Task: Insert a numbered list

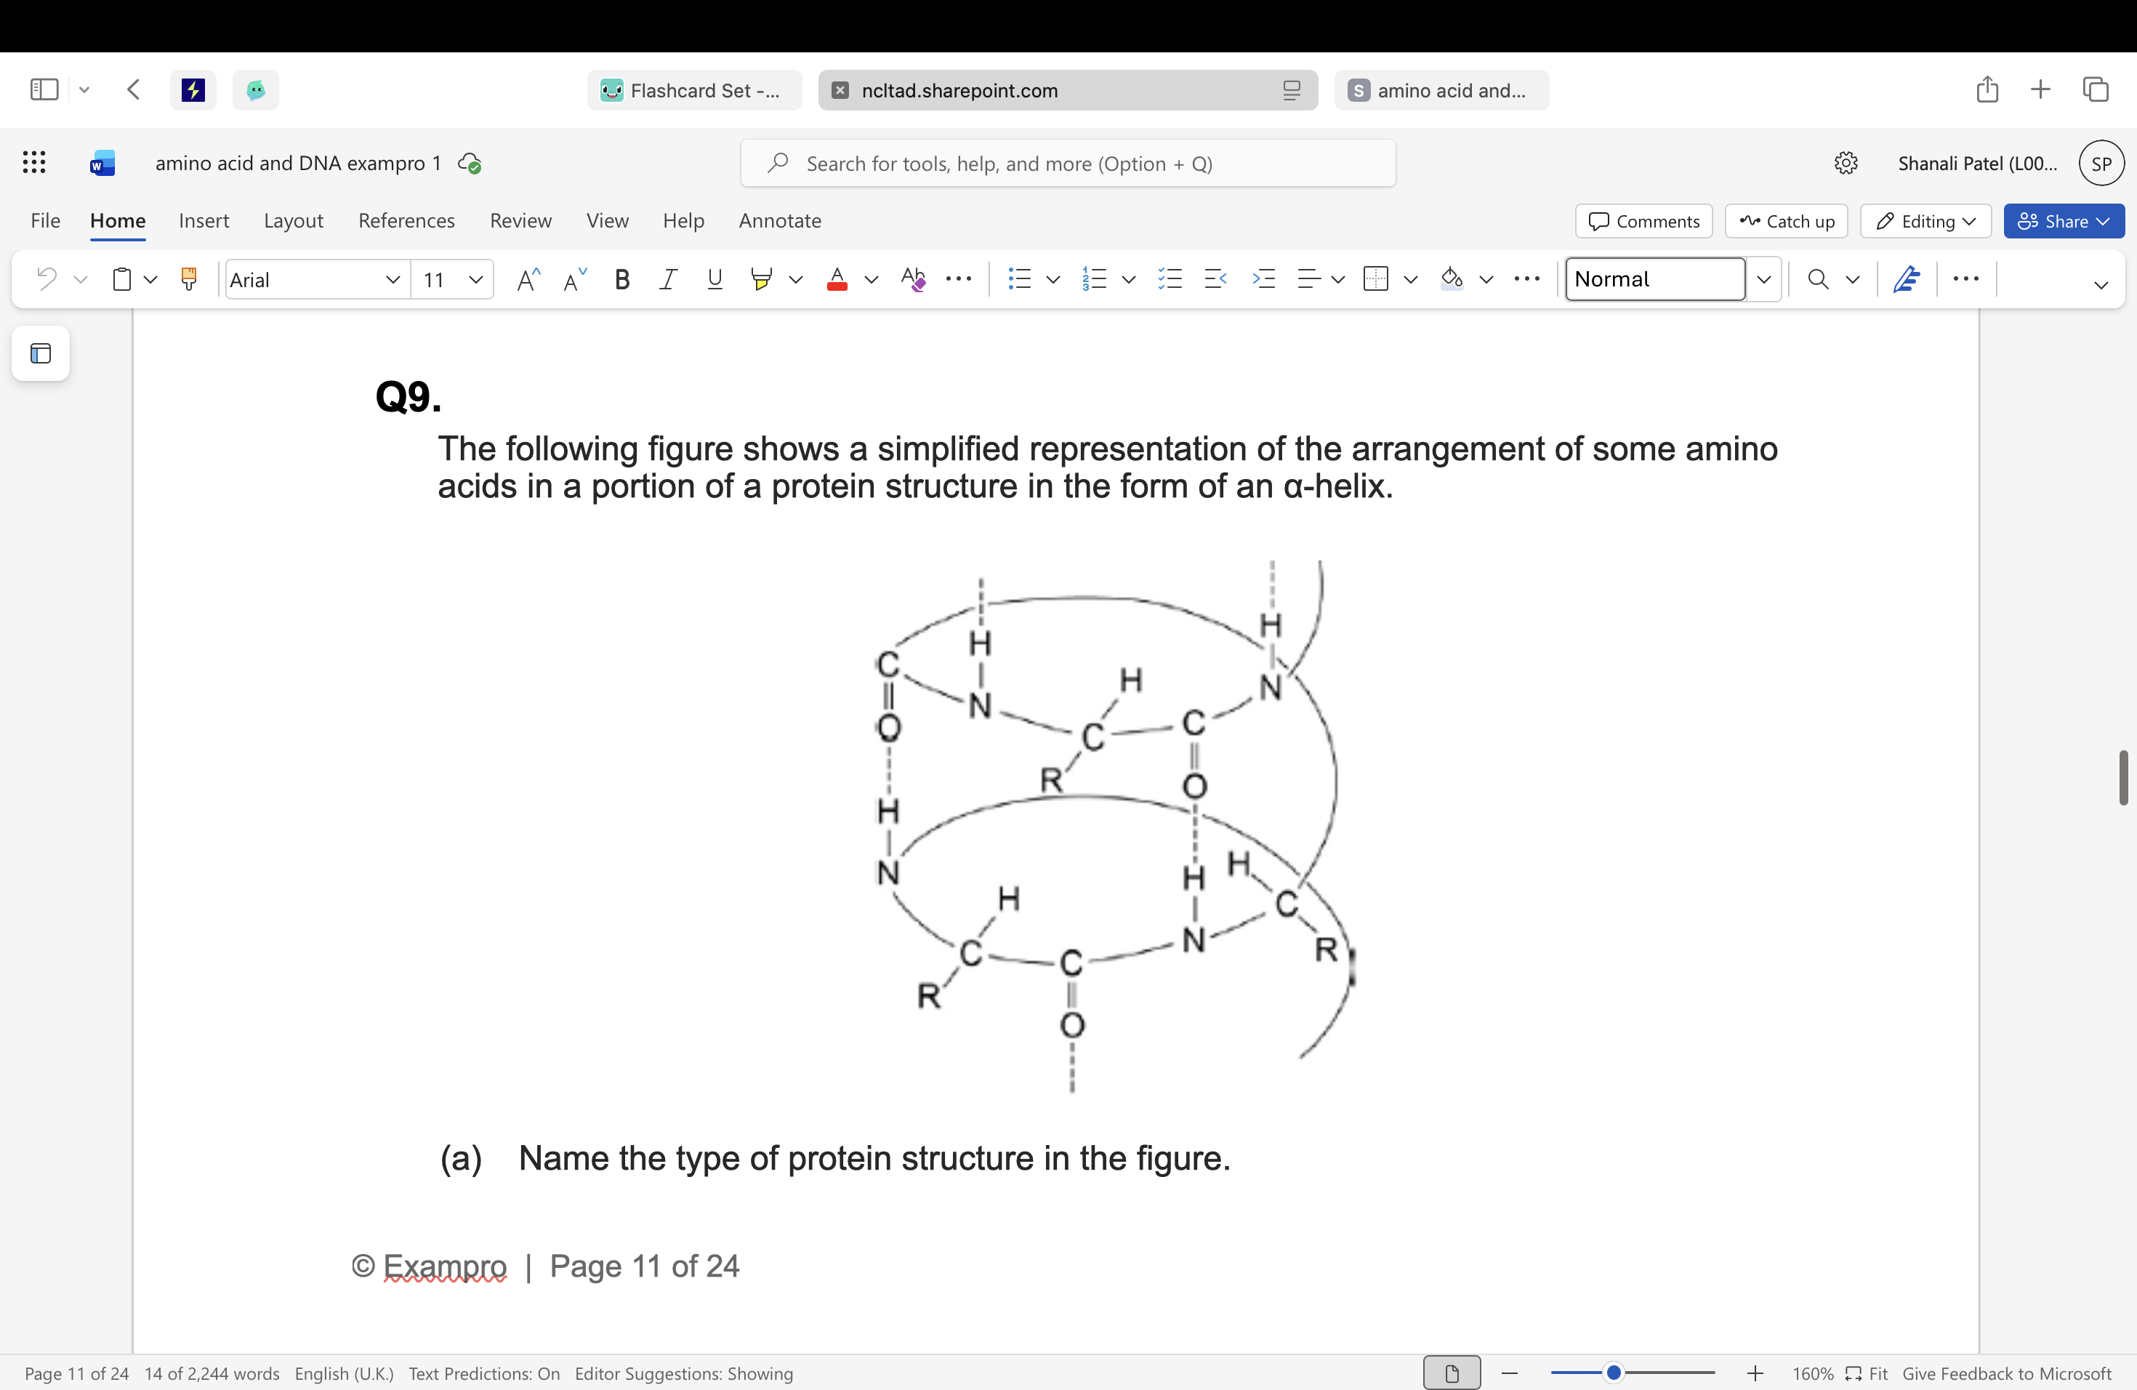Action: (x=1095, y=279)
